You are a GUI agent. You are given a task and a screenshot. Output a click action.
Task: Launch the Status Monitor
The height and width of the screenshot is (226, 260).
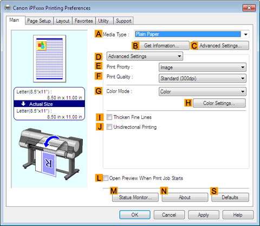(x=135, y=197)
